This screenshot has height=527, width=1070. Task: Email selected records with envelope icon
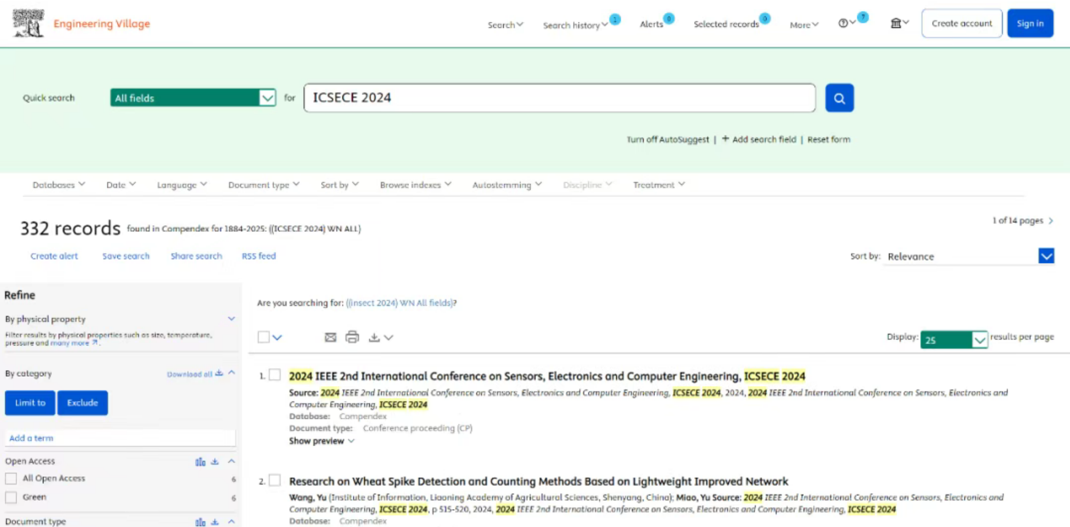pos(330,337)
